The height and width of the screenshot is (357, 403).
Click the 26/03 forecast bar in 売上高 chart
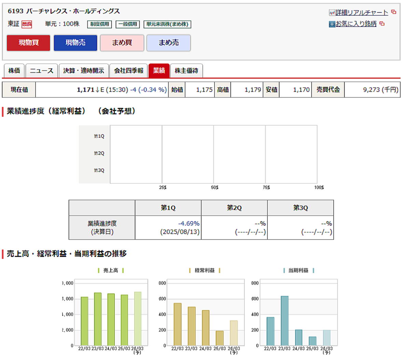[138, 319]
